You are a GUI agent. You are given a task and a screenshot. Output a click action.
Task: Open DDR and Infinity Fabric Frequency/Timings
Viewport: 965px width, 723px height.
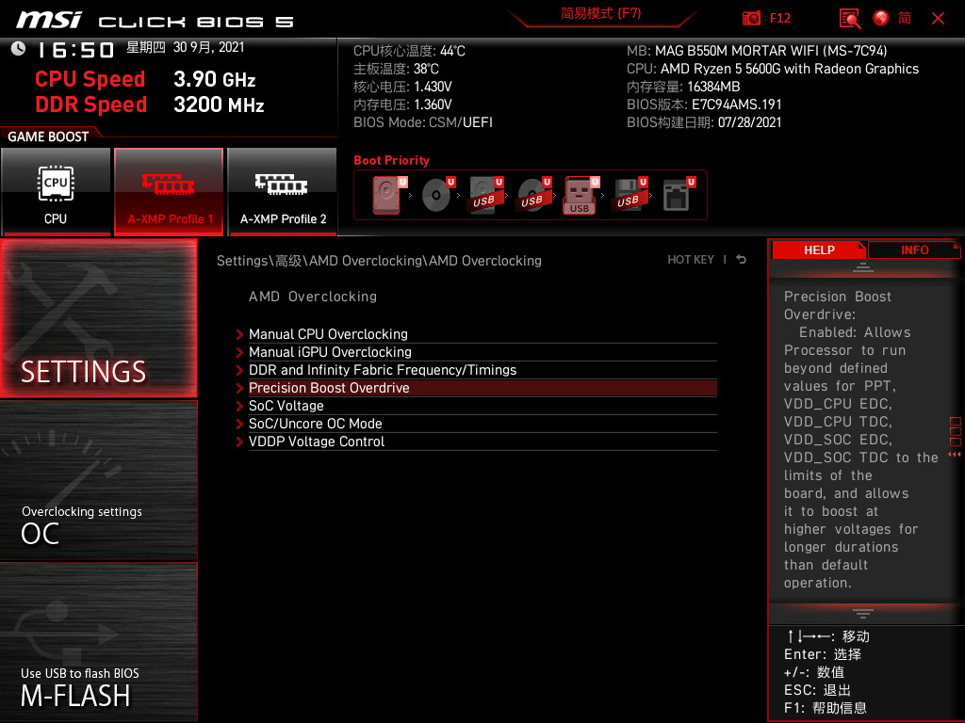[383, 370]
